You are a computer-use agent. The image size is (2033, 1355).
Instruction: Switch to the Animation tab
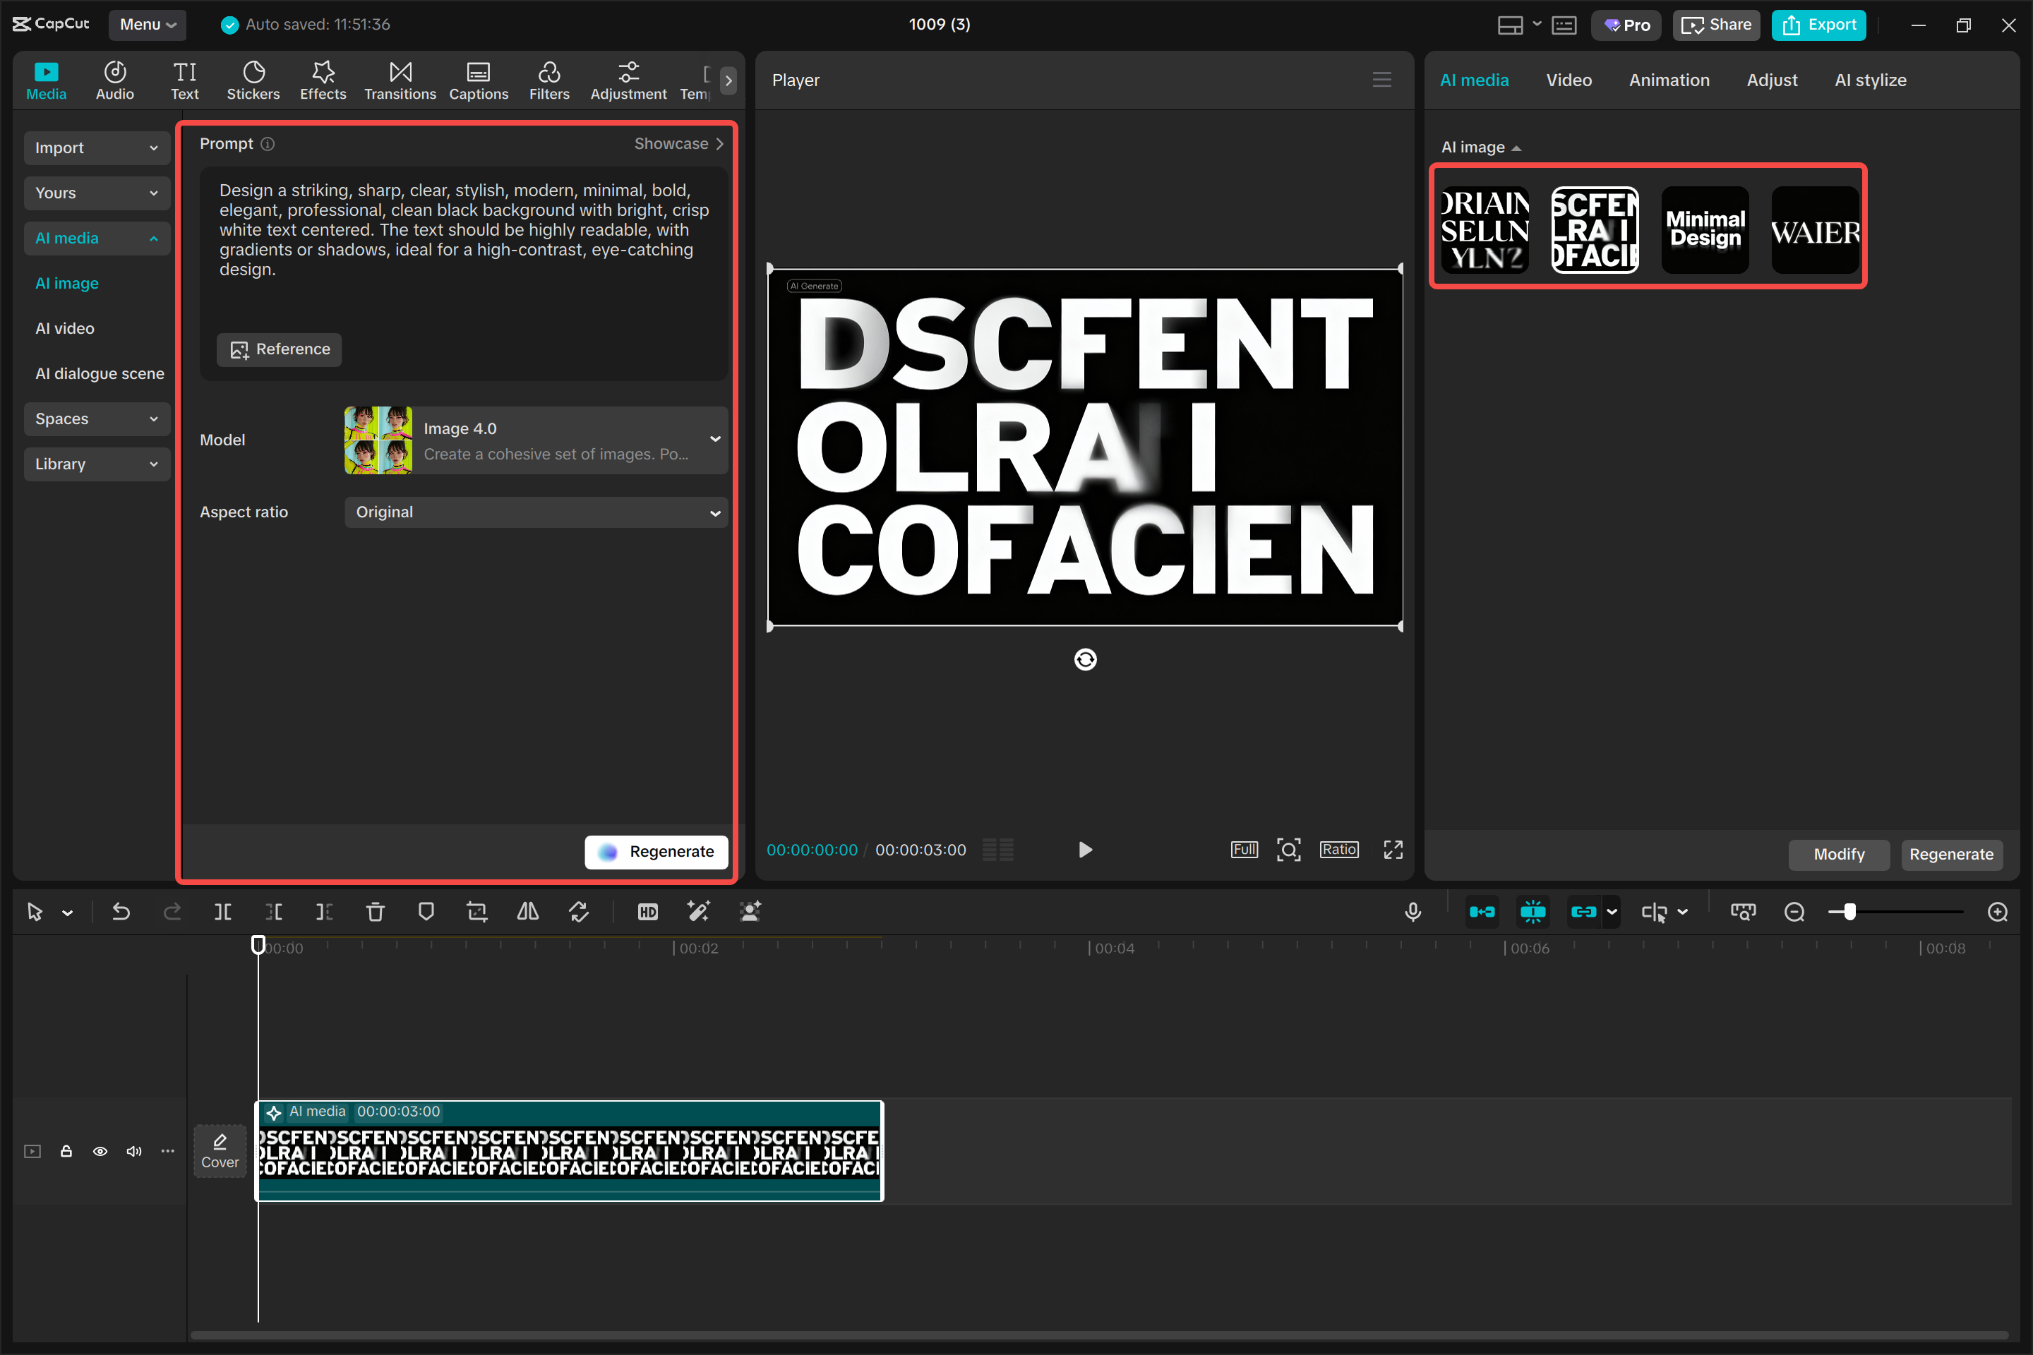[1668, 80]
